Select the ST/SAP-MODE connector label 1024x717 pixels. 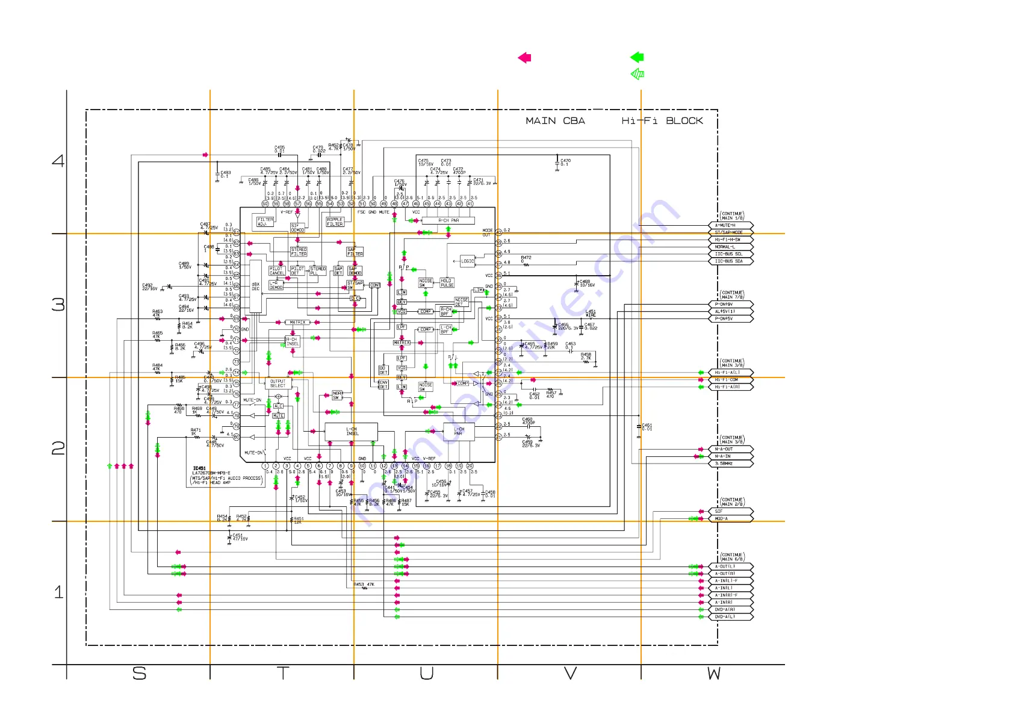pyautogui.click(x=730, y=232)
